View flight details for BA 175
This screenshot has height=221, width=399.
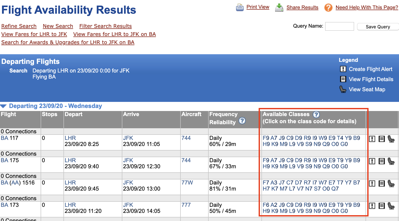click(x=381, y=161)
